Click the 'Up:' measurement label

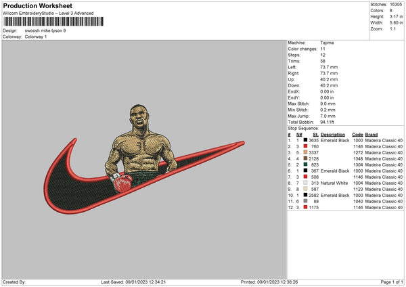pos(291,79)
